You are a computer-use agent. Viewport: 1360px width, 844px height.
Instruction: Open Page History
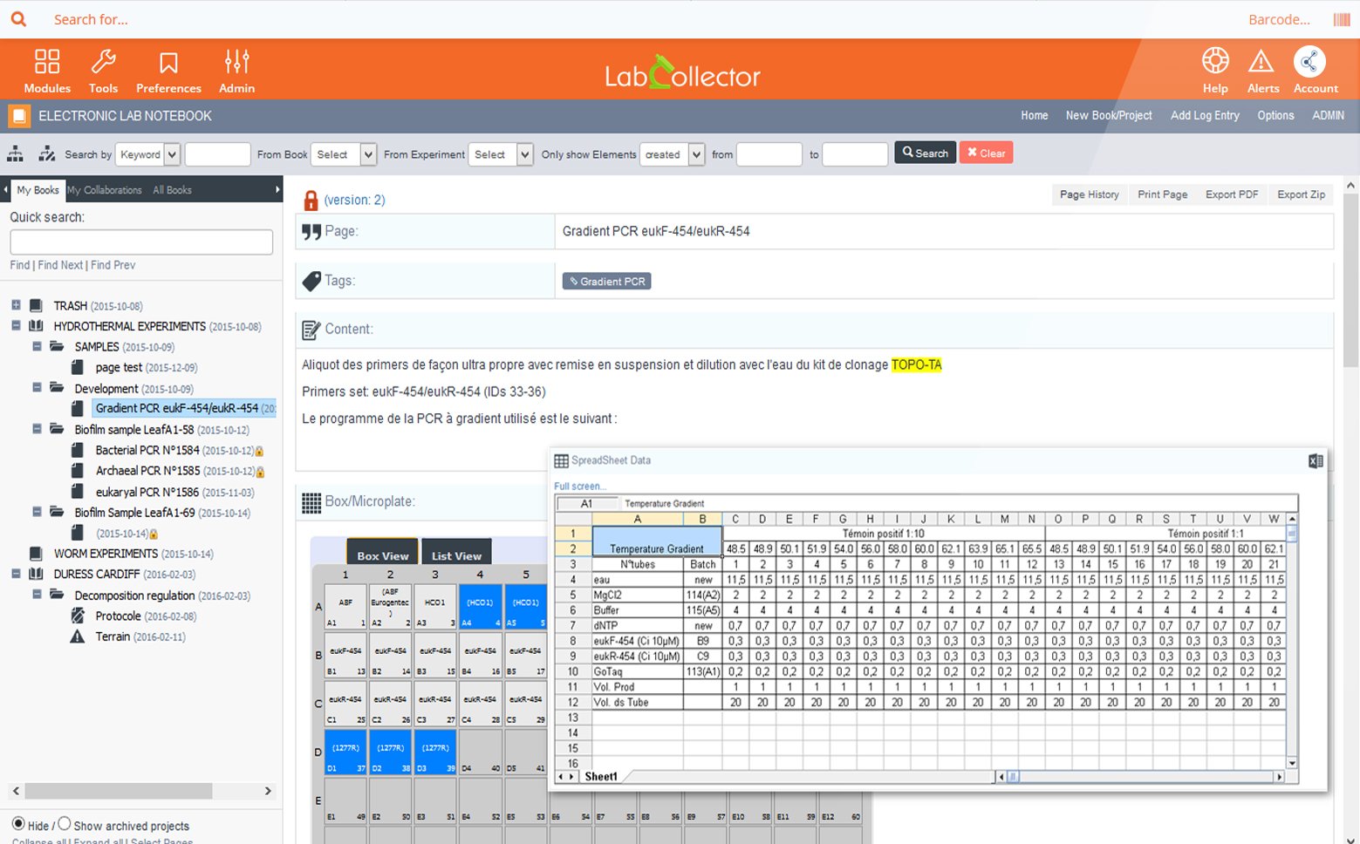(1090, 194)
